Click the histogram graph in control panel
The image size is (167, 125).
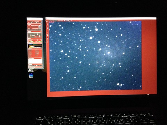[35, 46]
